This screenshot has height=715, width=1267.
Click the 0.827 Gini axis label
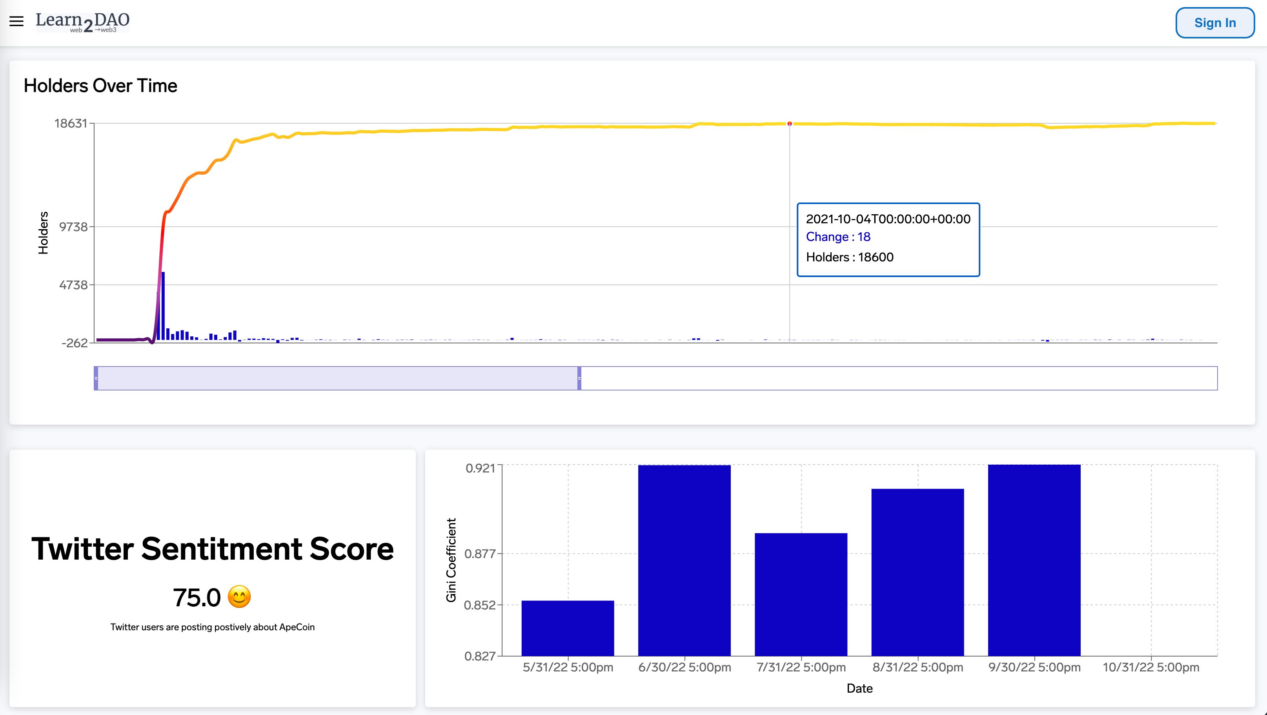tap(480, 656)
